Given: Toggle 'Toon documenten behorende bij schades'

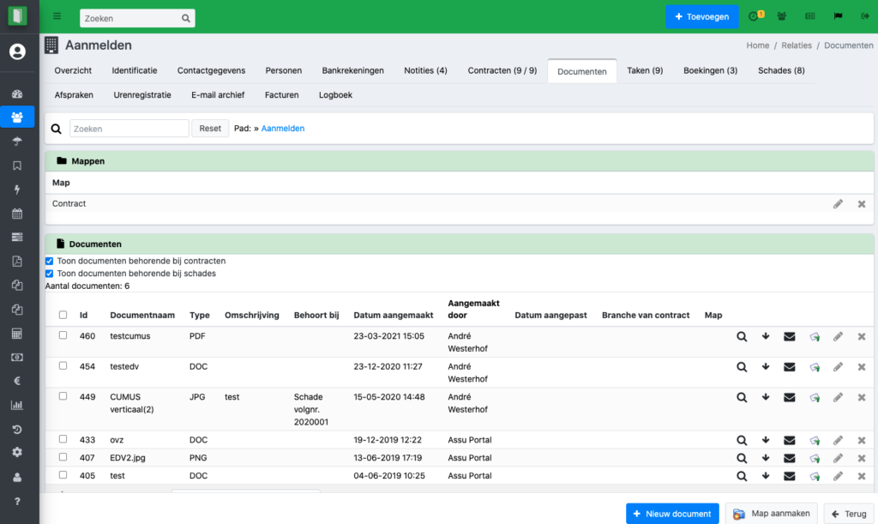Looking at the screenshot, I should tap(49, 274).
